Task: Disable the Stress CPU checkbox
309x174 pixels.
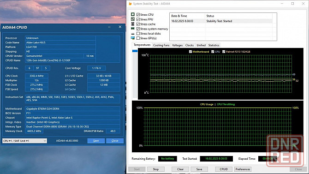Action: coord(138,15)
